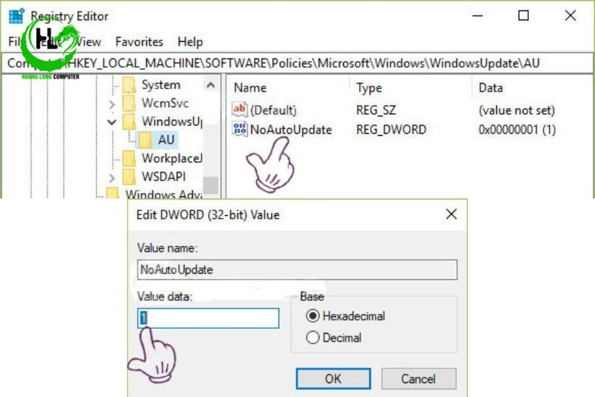Click the Value data input field
595x397 pixels.
pyautogui.click(x=208, y=318)
